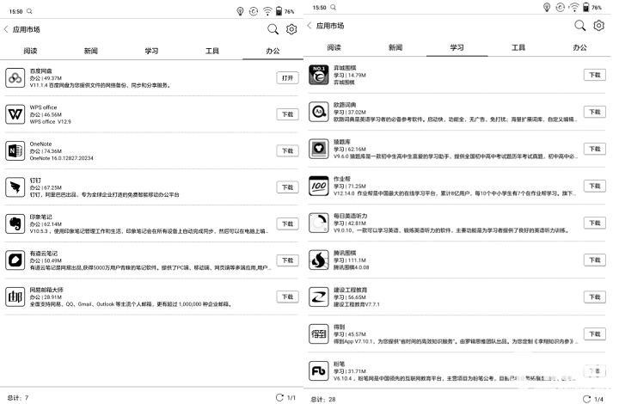Screen dimensions: 619x404
Task: Switch to 阅读 tab in right panel
Action: (334, 47)
